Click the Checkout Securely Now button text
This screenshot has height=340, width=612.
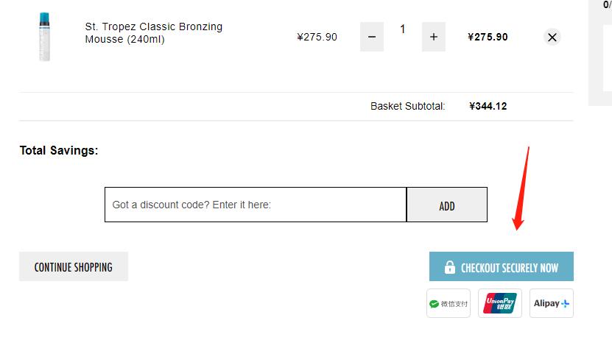(x=510, y=268)
